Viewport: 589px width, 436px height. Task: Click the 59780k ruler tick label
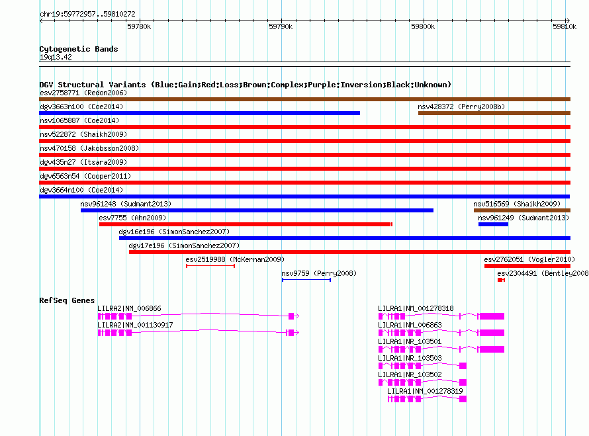coord(139,26)
